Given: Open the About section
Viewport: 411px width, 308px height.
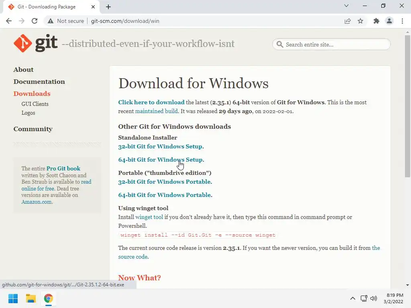Looking at the screenshot, I should pos(24,70).
